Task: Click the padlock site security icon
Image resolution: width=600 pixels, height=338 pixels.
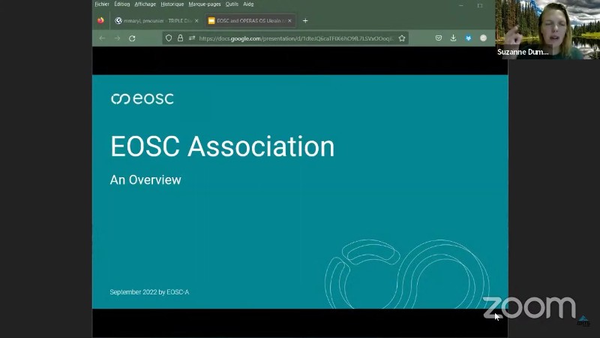Action: [x=180, y=38]
